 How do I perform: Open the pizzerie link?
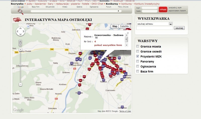click(x=75, y=4)
